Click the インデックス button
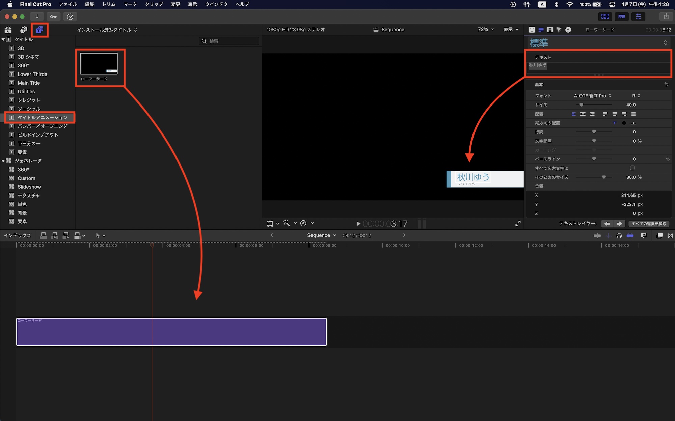 [x=18, y=235]
